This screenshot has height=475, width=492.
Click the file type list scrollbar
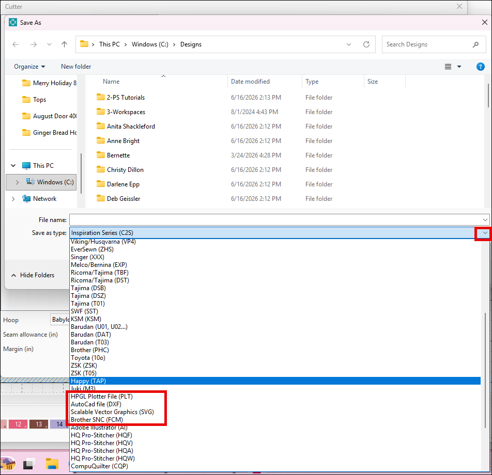pos(485,370)
